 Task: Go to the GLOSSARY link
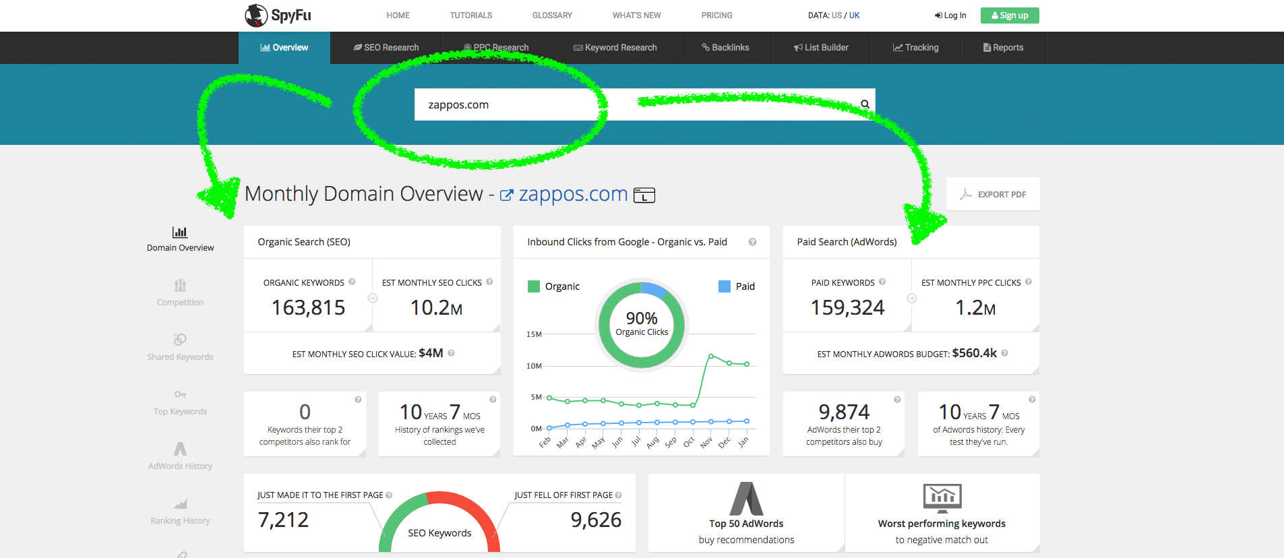coord(552,15)
